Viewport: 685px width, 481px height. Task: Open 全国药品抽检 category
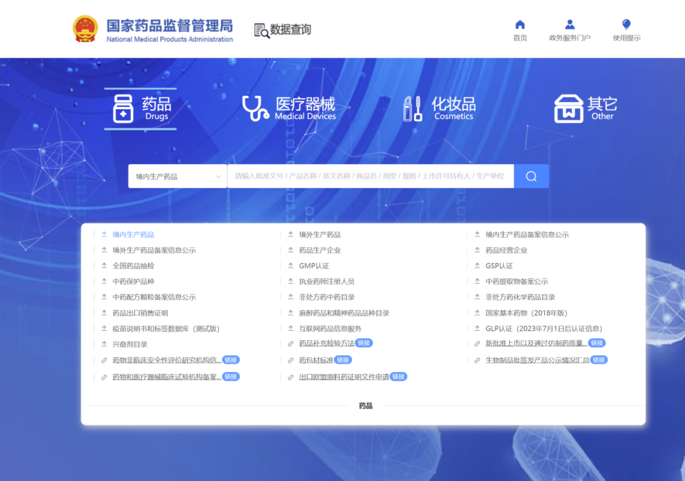(133, 266)
